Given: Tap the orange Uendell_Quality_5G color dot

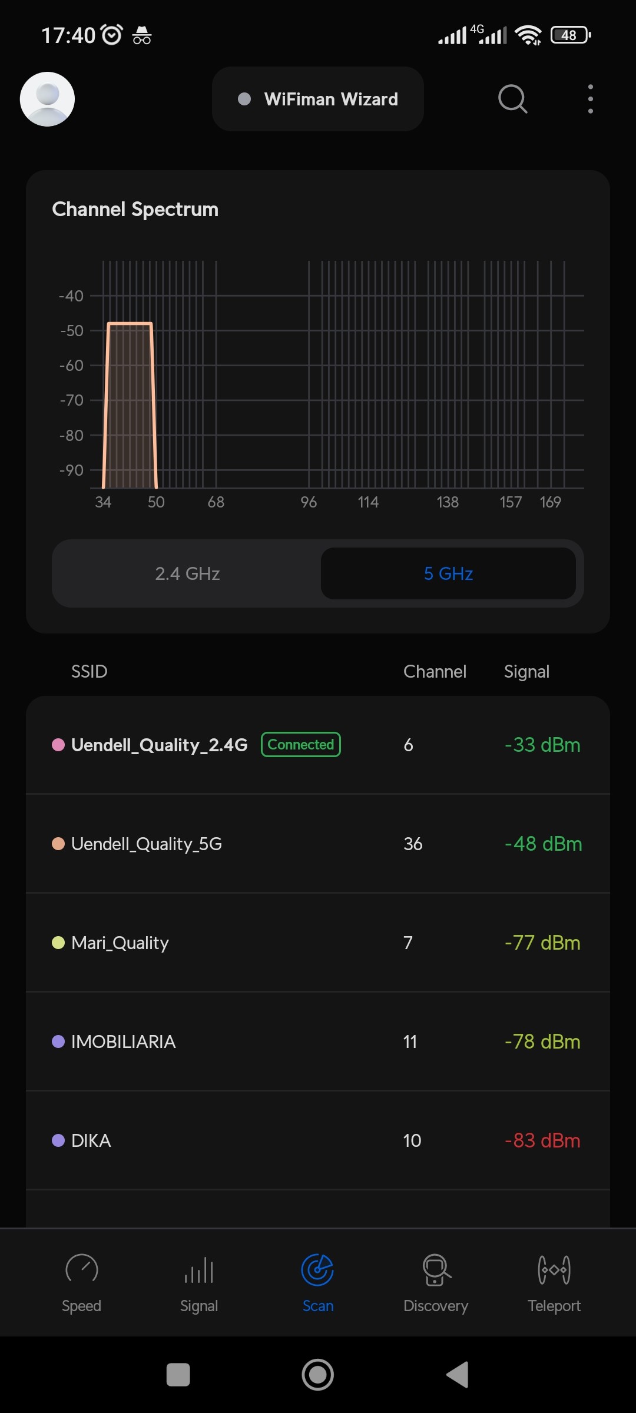Looking at the screenshot, I should pos(58,844).
